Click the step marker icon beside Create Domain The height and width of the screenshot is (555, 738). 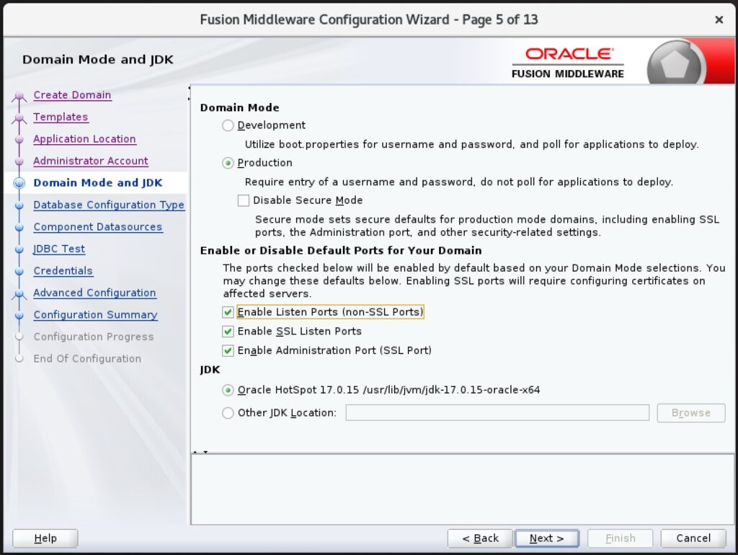pos(19,96)
